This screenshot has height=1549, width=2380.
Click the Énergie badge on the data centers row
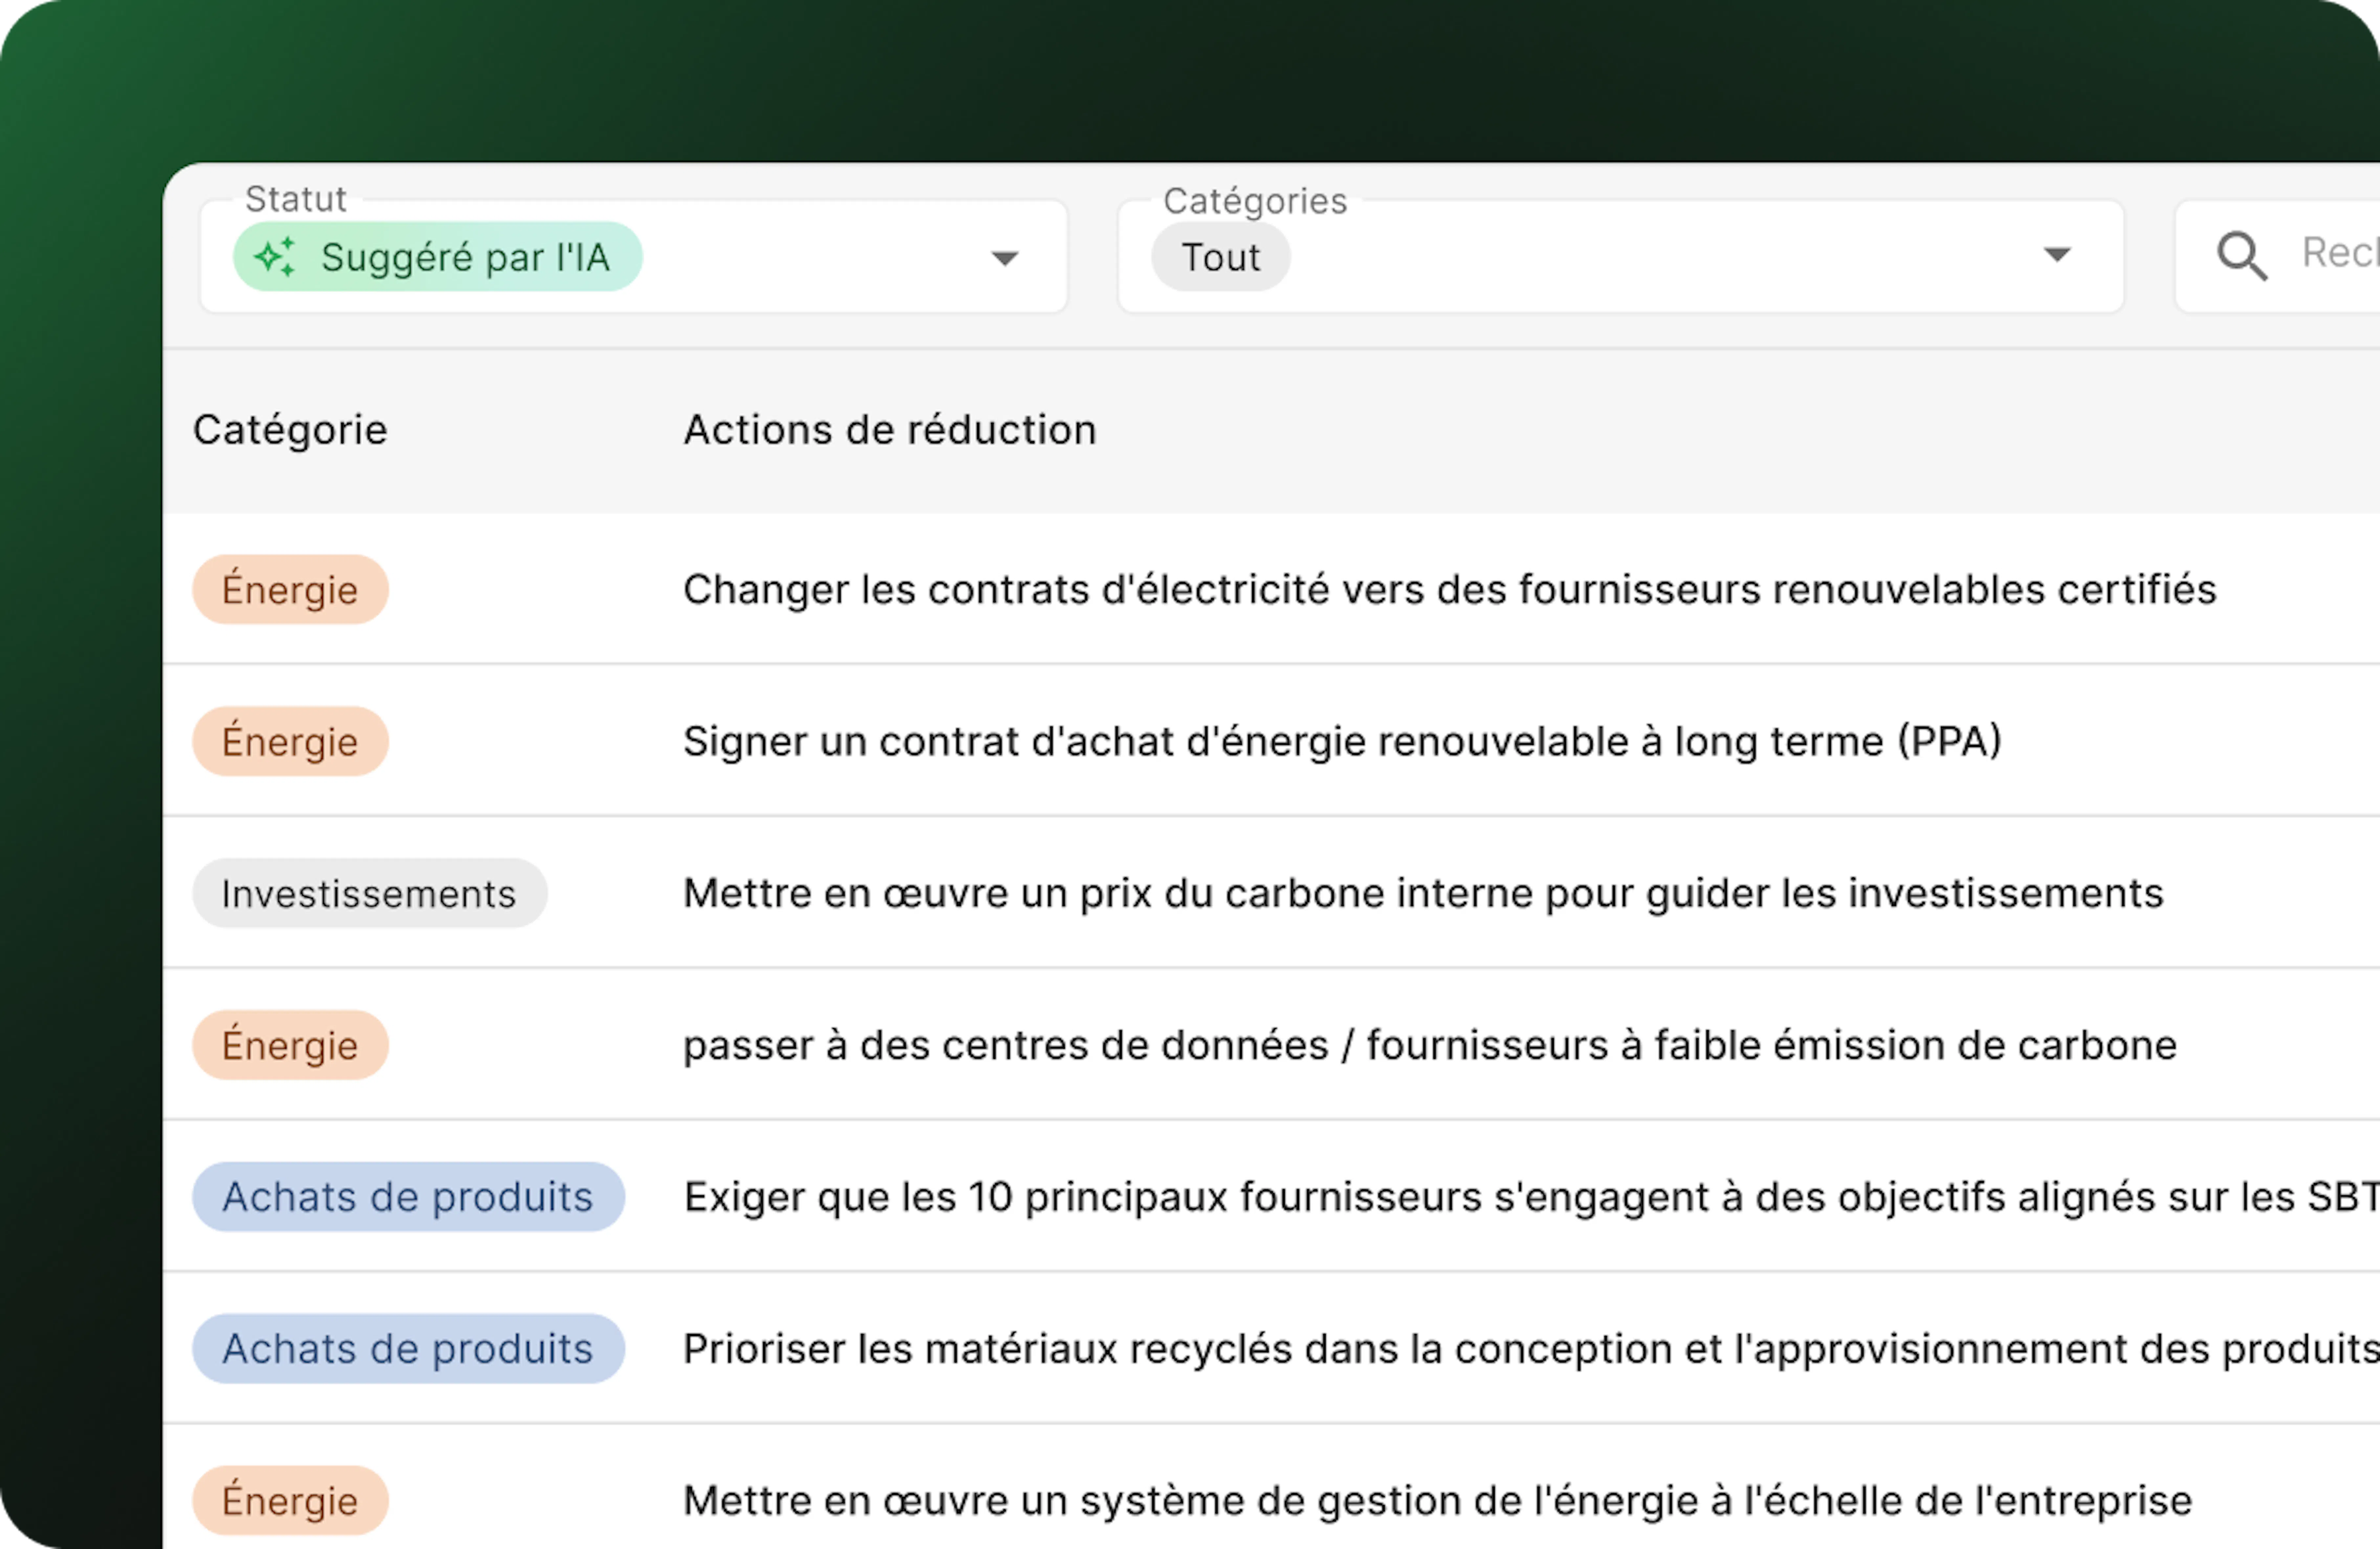point(290,1044)
